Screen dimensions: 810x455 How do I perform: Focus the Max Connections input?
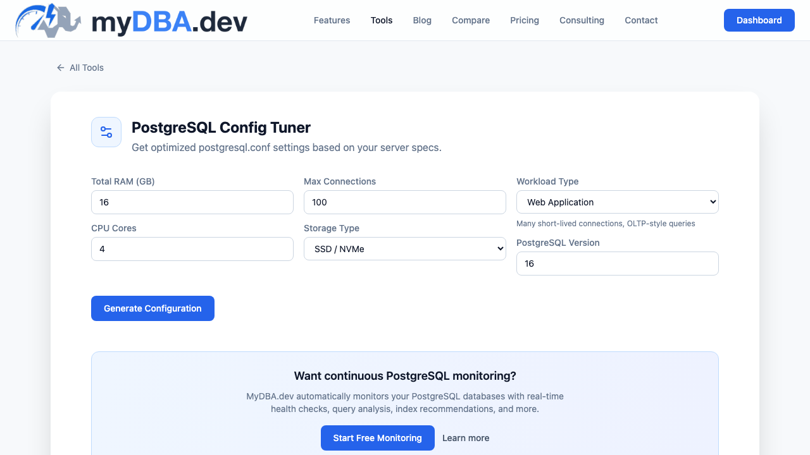pyautogui.click(x=405, y=202)
